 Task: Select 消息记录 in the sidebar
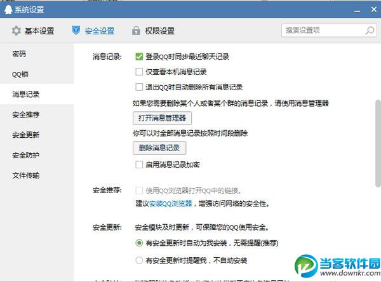(x=37, y=95)
